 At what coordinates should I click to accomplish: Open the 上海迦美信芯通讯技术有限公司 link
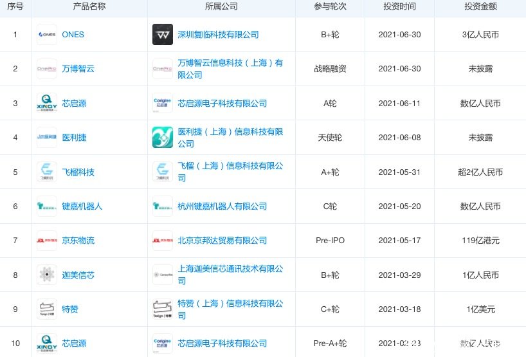tap(230, 275)
